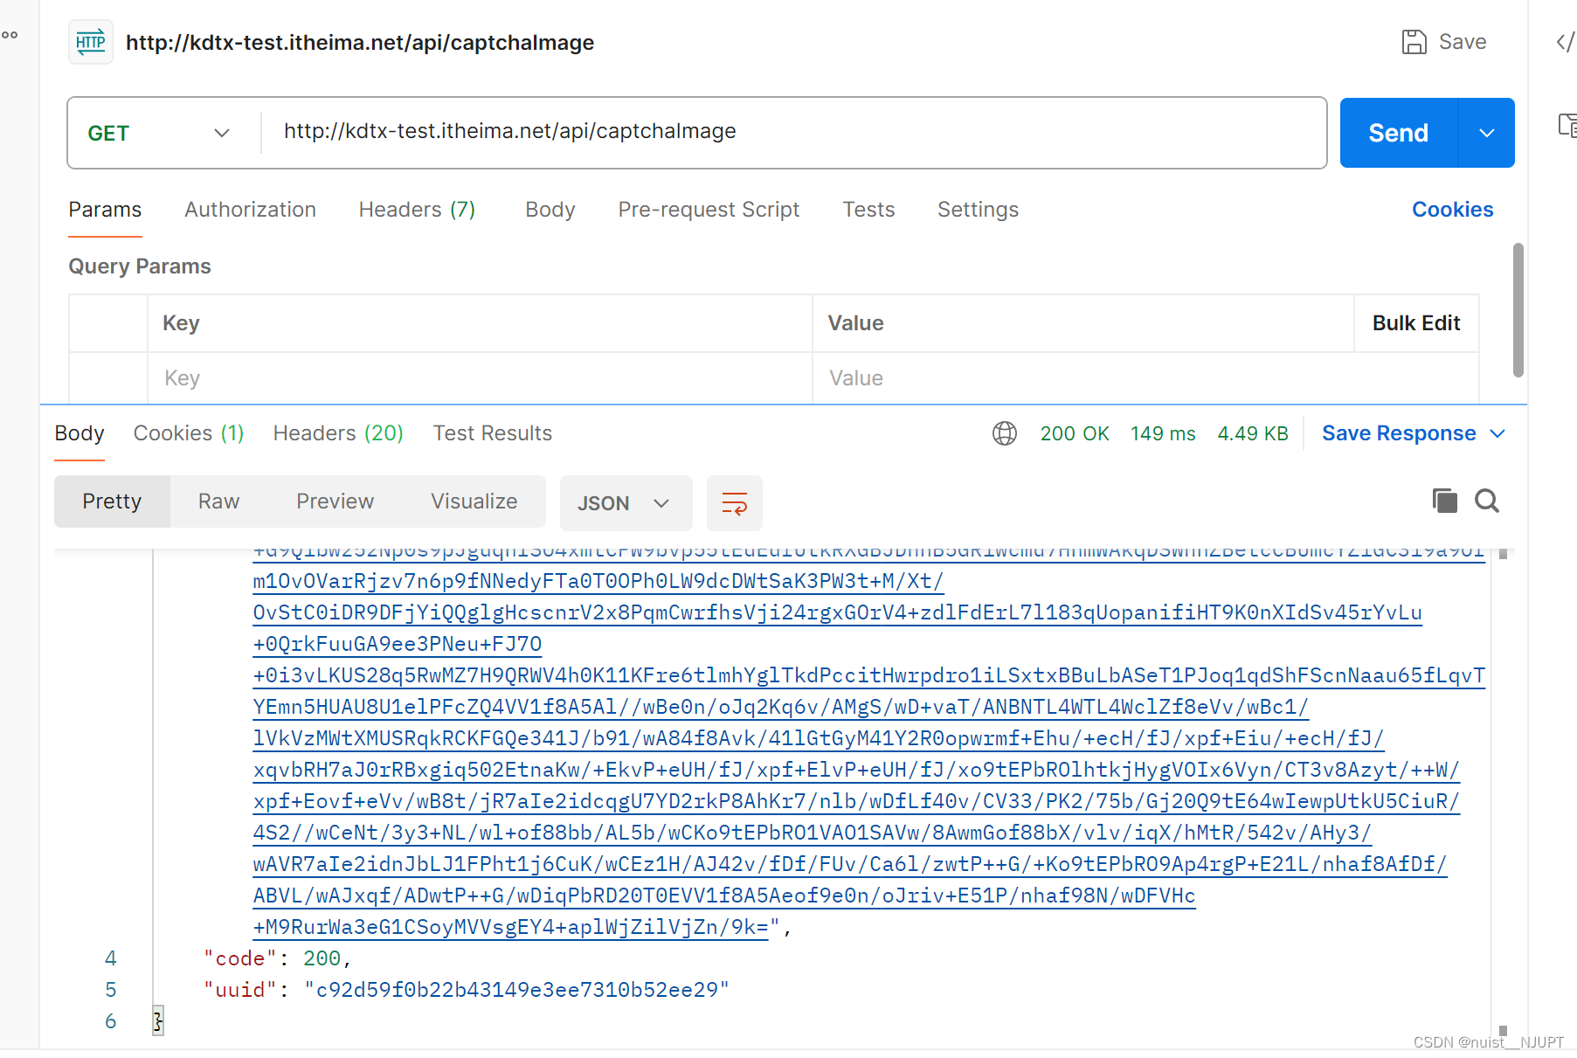This screenshot has height=1058, width=1577.
Task: Click the globe network information icon
Action: click(1005, 433)
